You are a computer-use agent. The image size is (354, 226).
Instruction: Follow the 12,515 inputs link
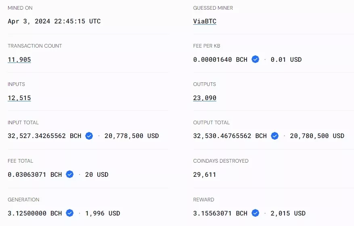[19, 98]
